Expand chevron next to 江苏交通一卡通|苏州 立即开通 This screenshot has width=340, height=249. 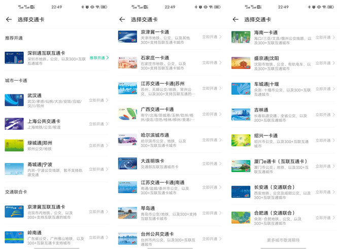coord(220,88)
